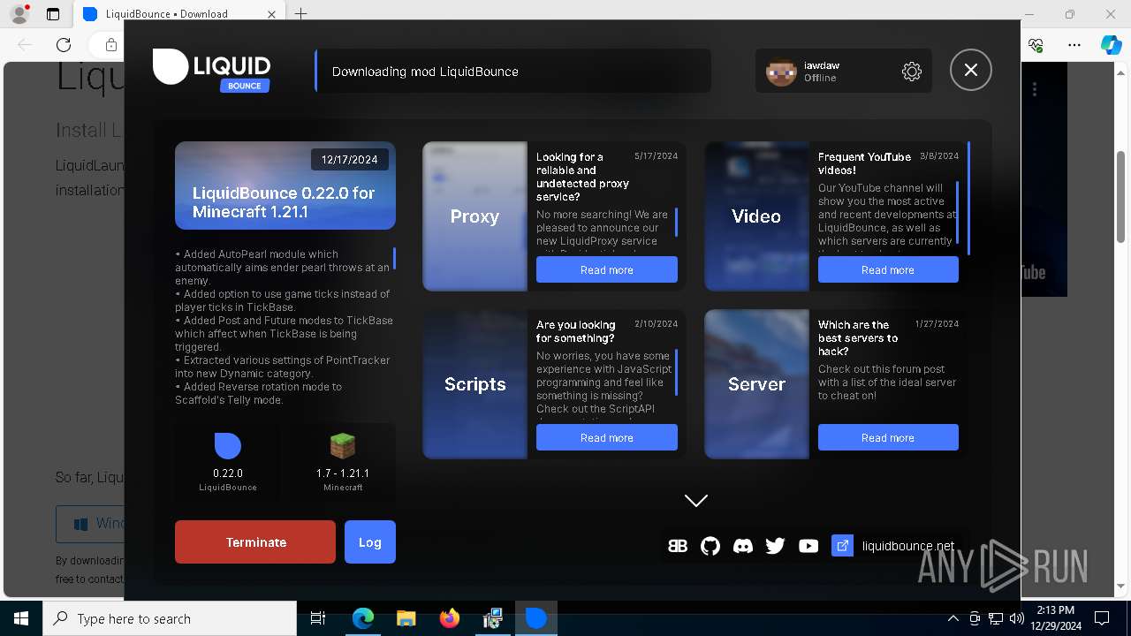Viewport: 1131px width, 636px height.
Task: Open Microsoft Edge from the taskbar
Action: pos(363,618)
